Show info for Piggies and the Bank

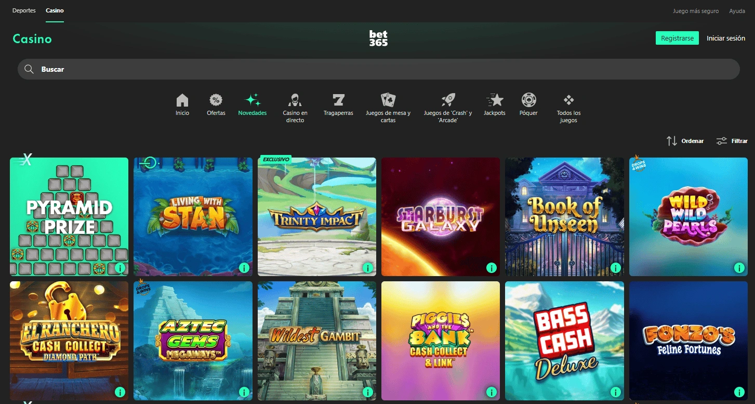point(492,392)
